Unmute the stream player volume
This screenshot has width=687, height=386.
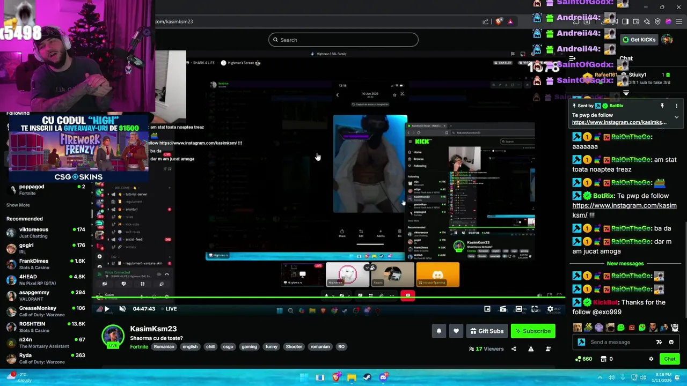(x=122, y=309)
